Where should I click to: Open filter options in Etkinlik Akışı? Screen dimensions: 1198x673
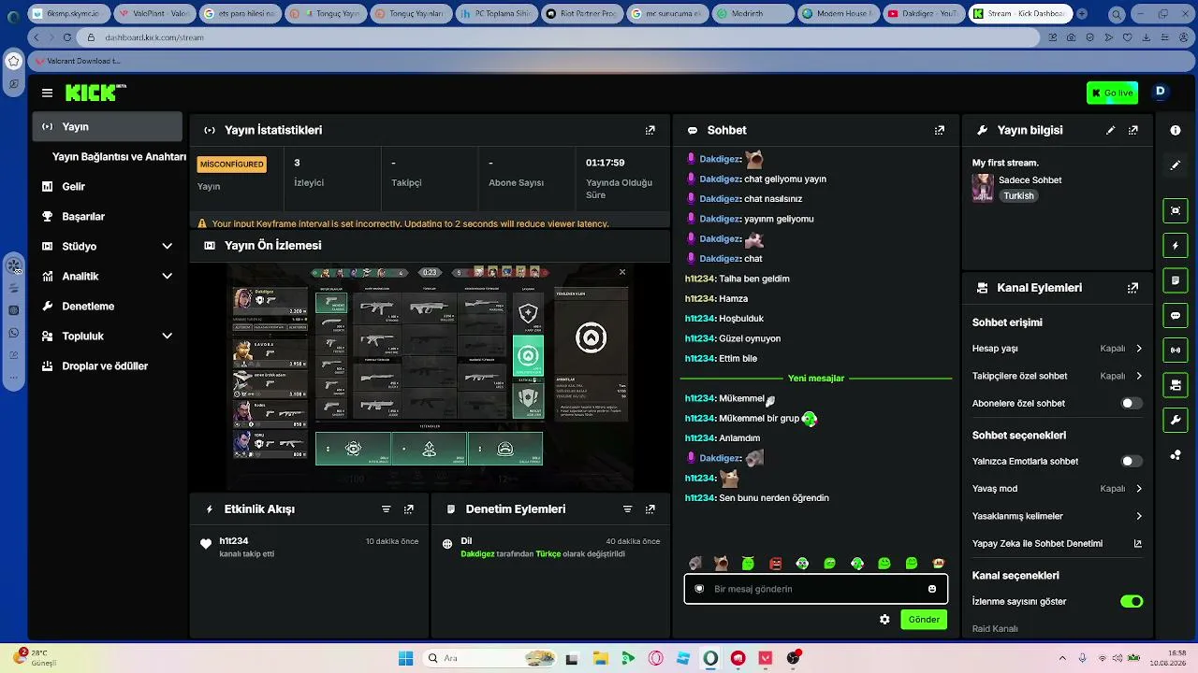point(387,509)
